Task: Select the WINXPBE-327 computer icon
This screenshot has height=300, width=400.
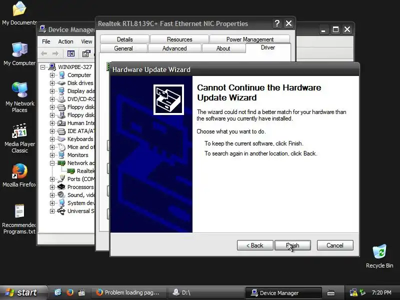Action: point(52,67)
